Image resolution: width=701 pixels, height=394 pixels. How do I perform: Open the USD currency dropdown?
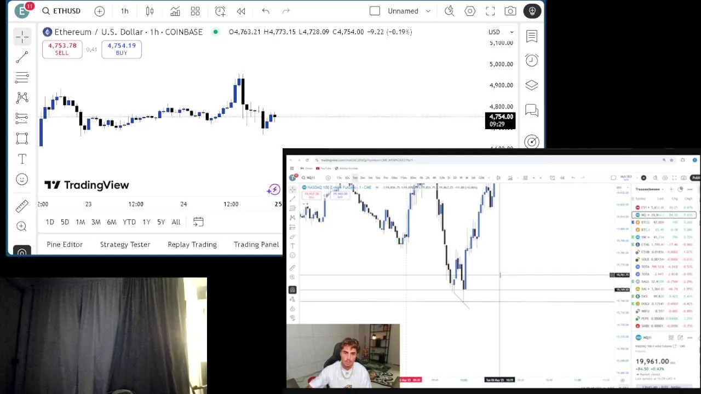pyautogui.click(x=501, y=32)
